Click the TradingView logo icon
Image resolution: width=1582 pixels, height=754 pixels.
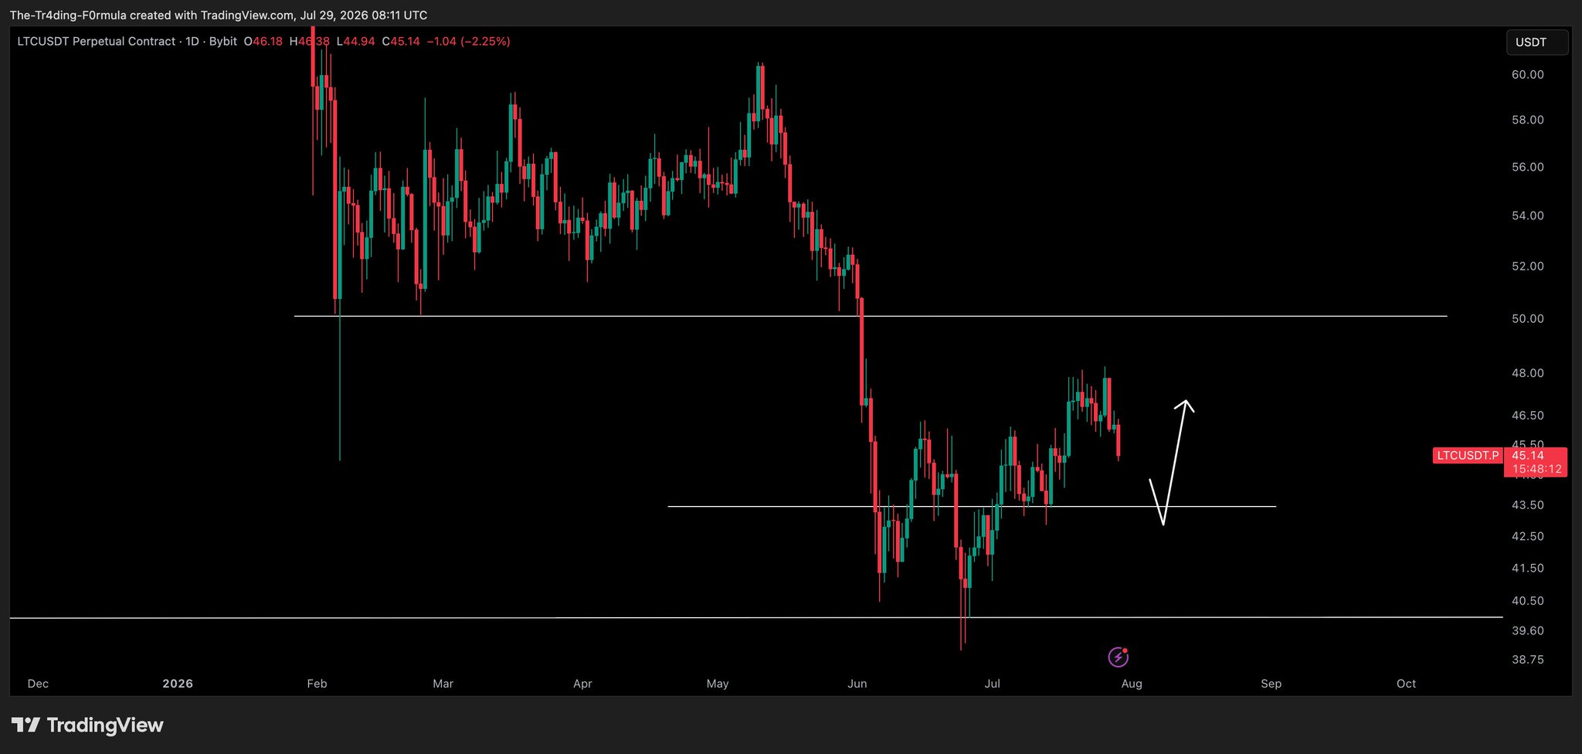(x=25, y=725)
